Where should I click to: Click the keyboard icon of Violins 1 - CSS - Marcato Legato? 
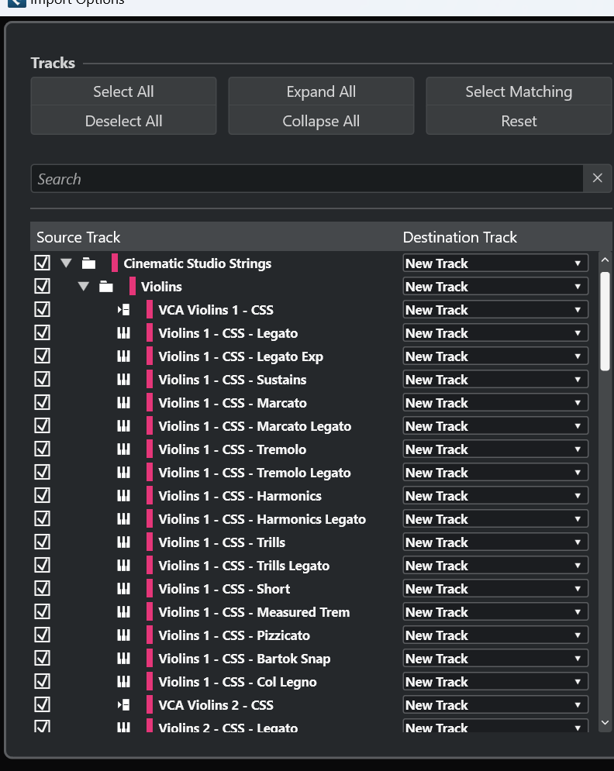pos(123,426)
